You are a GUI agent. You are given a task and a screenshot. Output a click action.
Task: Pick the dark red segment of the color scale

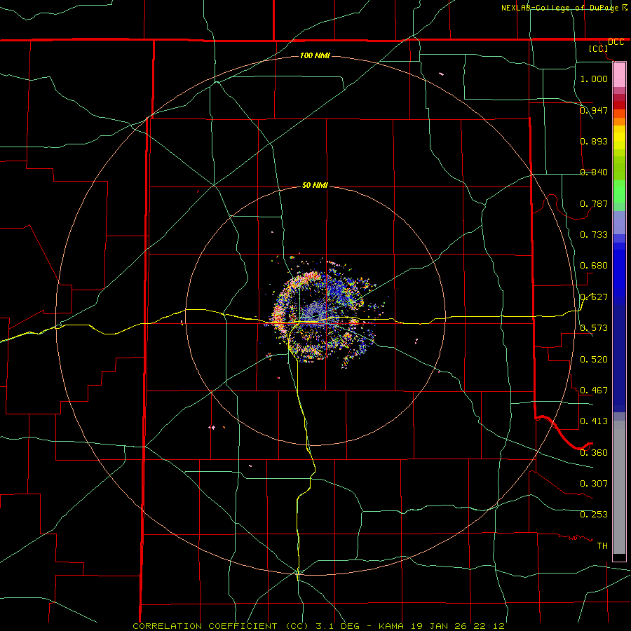(x=619, y=105)
